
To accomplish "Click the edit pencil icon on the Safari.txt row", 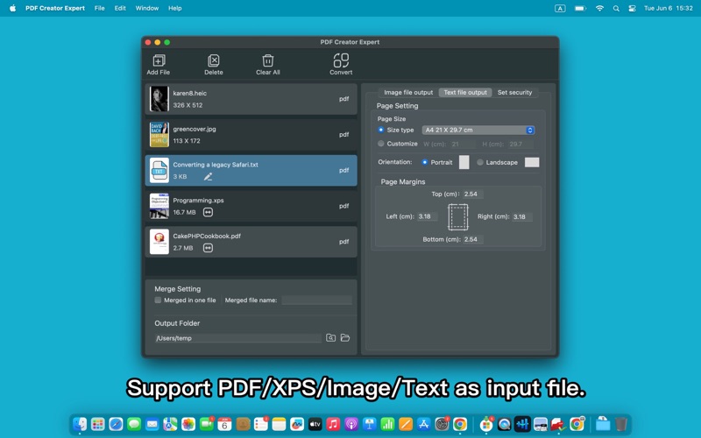I will point(208,177).
